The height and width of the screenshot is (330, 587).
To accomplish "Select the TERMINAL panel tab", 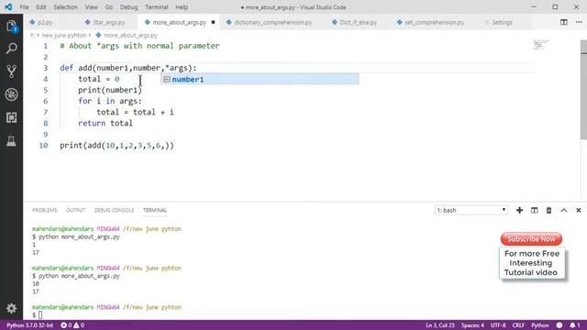I will tap(155, 210).
